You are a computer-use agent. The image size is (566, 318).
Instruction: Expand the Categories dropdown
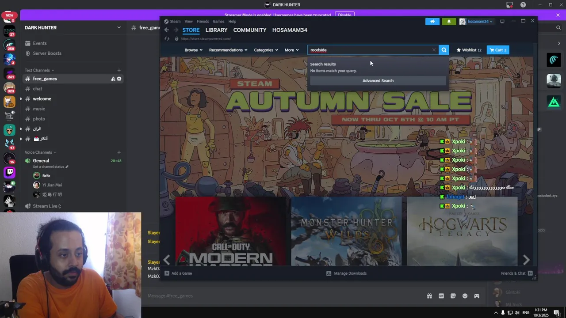266,50
